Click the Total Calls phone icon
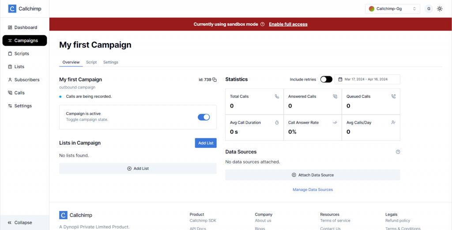Viewport: 452px width, 230px height. [x=277, y=97]
